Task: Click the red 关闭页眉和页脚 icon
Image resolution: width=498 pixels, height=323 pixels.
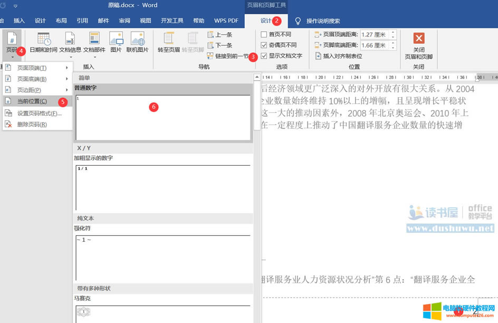Action: [418, 39]
